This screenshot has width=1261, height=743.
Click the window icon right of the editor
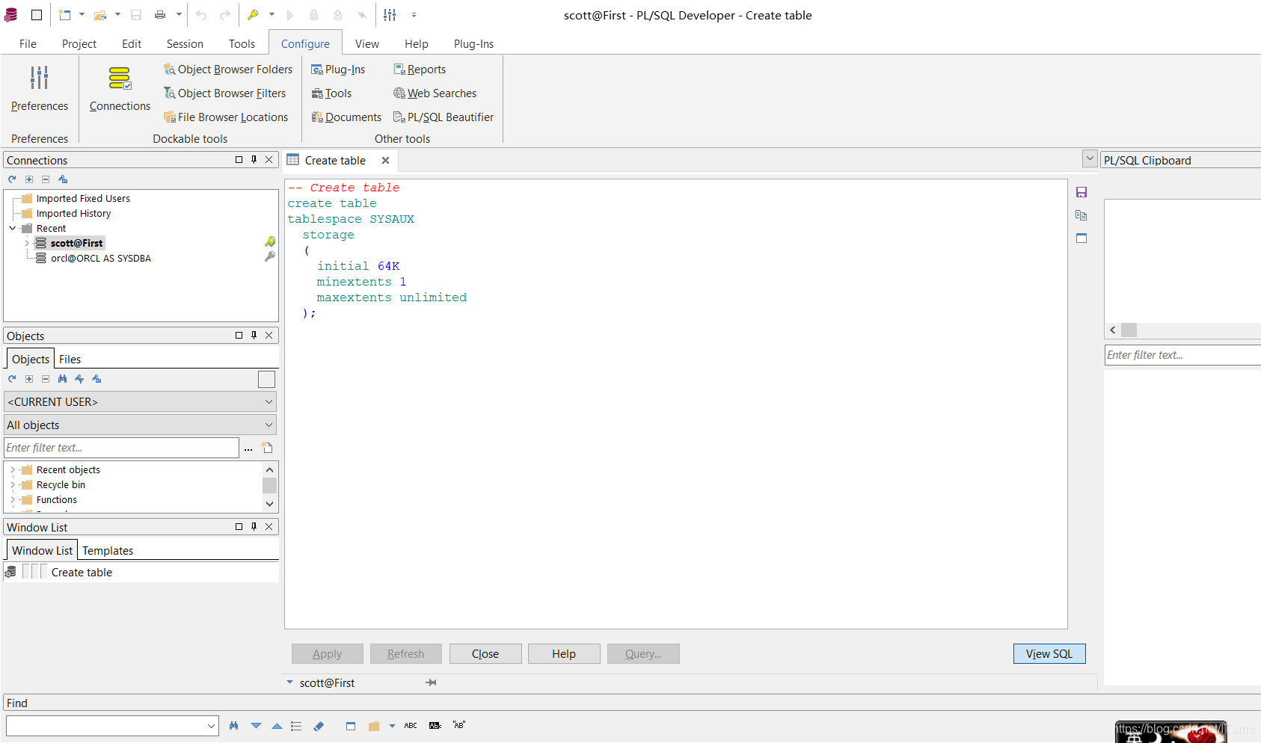1081,238
